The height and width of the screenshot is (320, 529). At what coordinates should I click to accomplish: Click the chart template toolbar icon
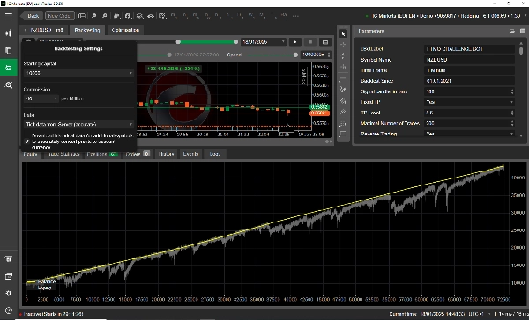(162, 16)
